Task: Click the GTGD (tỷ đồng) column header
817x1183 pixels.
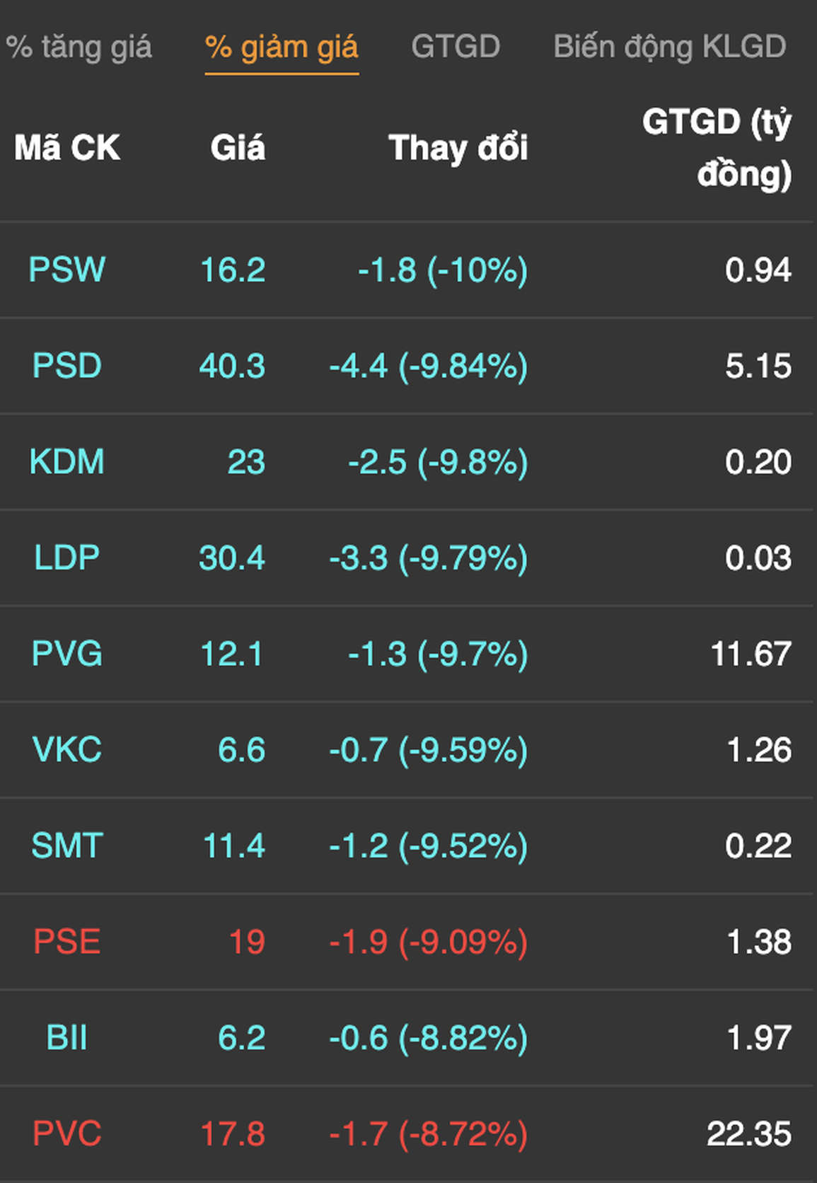Action: (717, 148)
